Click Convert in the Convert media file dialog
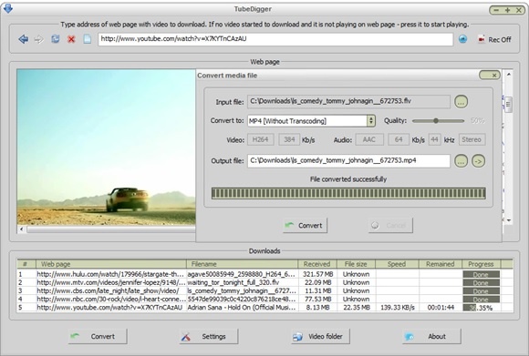The height and width of the screenshot is (356, 529). coord(305,225)
